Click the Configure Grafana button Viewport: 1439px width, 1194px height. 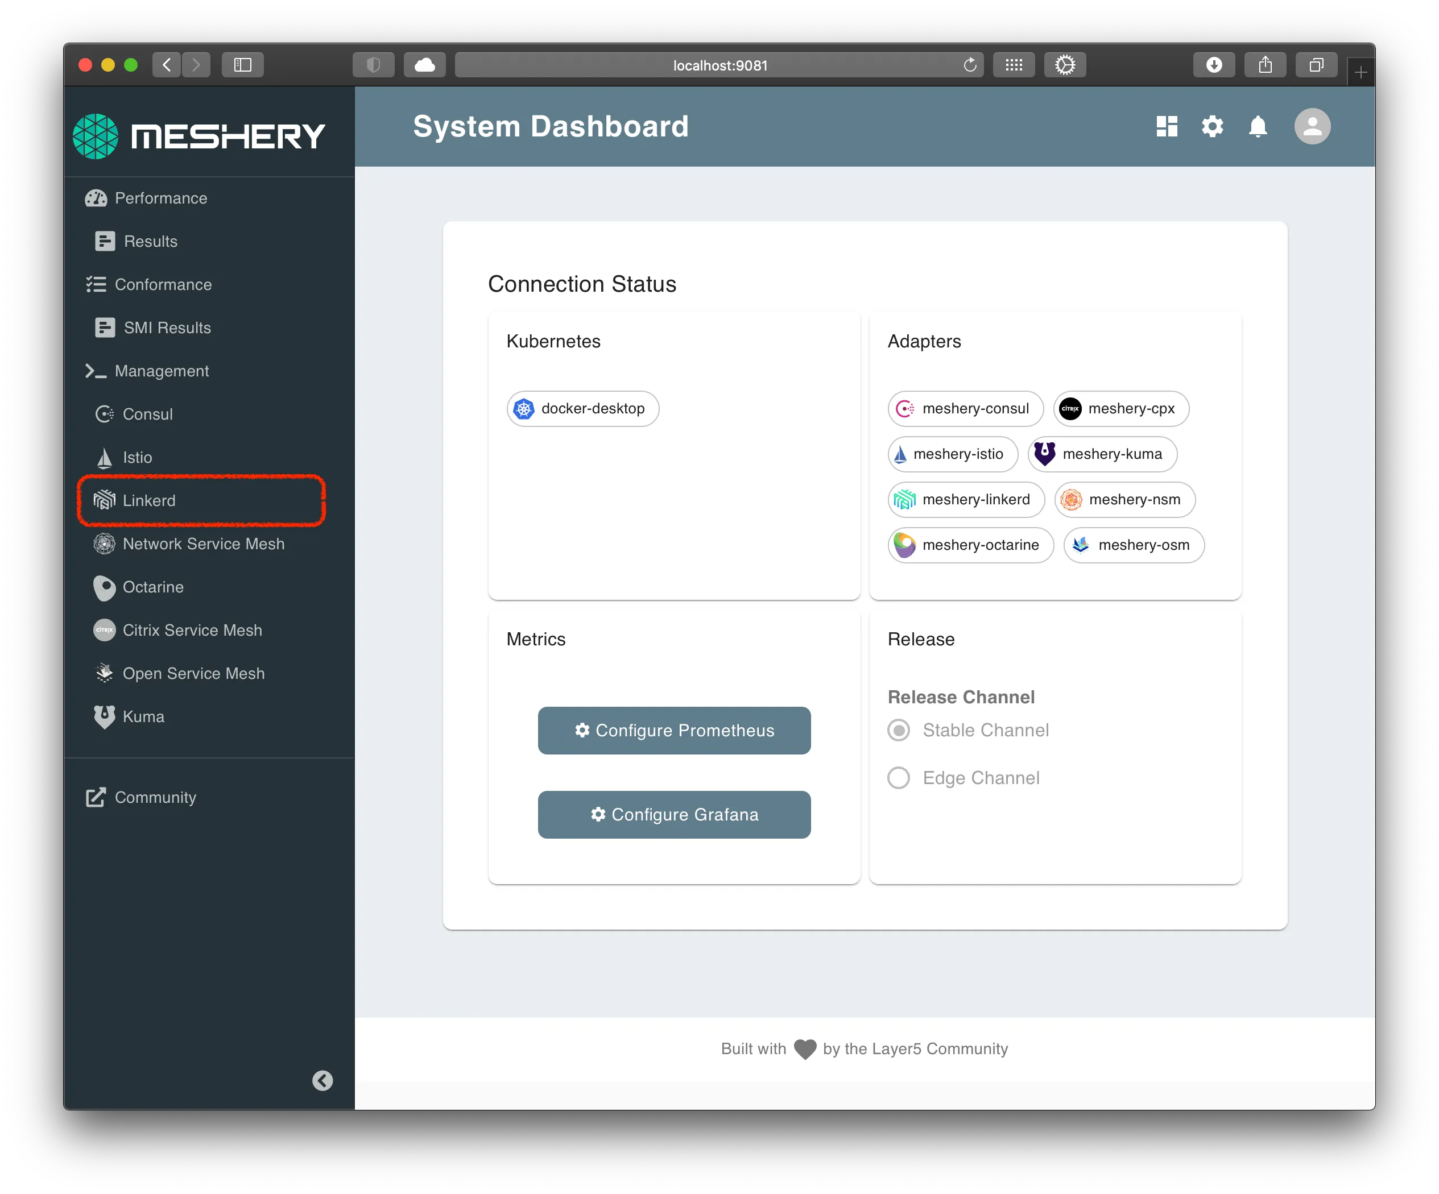[x=674, y=815]
